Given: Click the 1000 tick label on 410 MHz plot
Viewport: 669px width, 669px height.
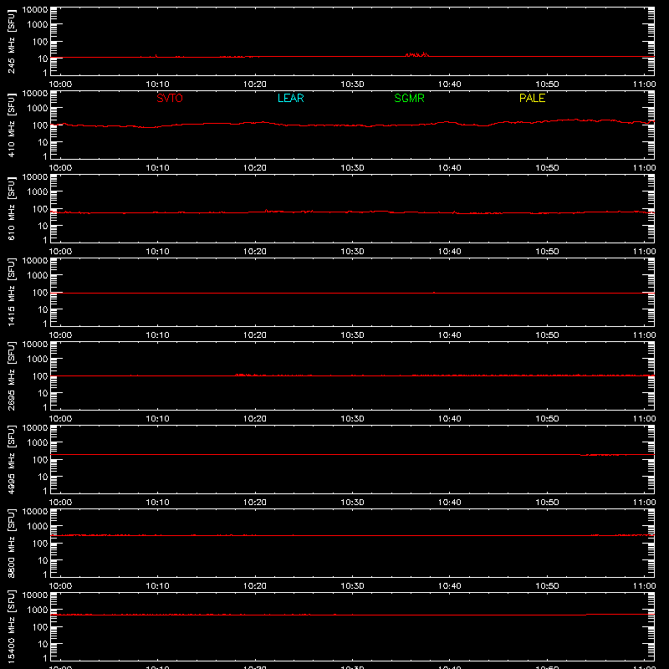Looking at the screenshot, I should [38, 109].
